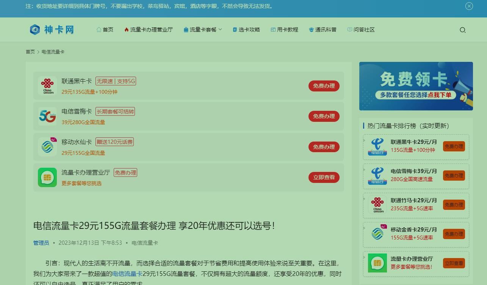Click 免费办理 for 电信雪梅卡 in main list

tap(324, 116)
